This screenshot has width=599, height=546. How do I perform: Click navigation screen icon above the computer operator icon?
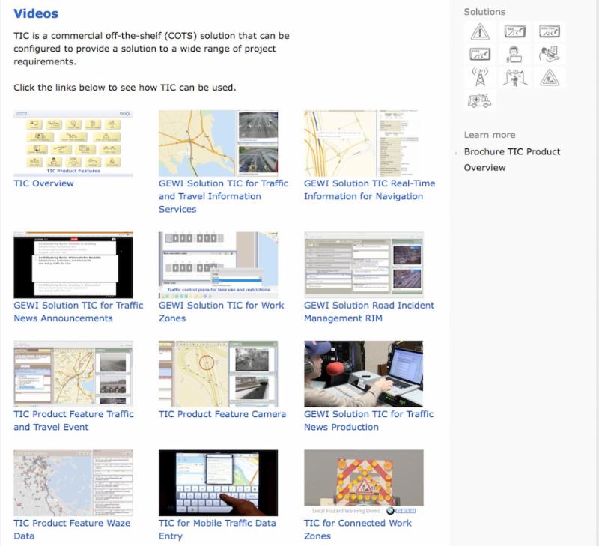pos(550,31)
